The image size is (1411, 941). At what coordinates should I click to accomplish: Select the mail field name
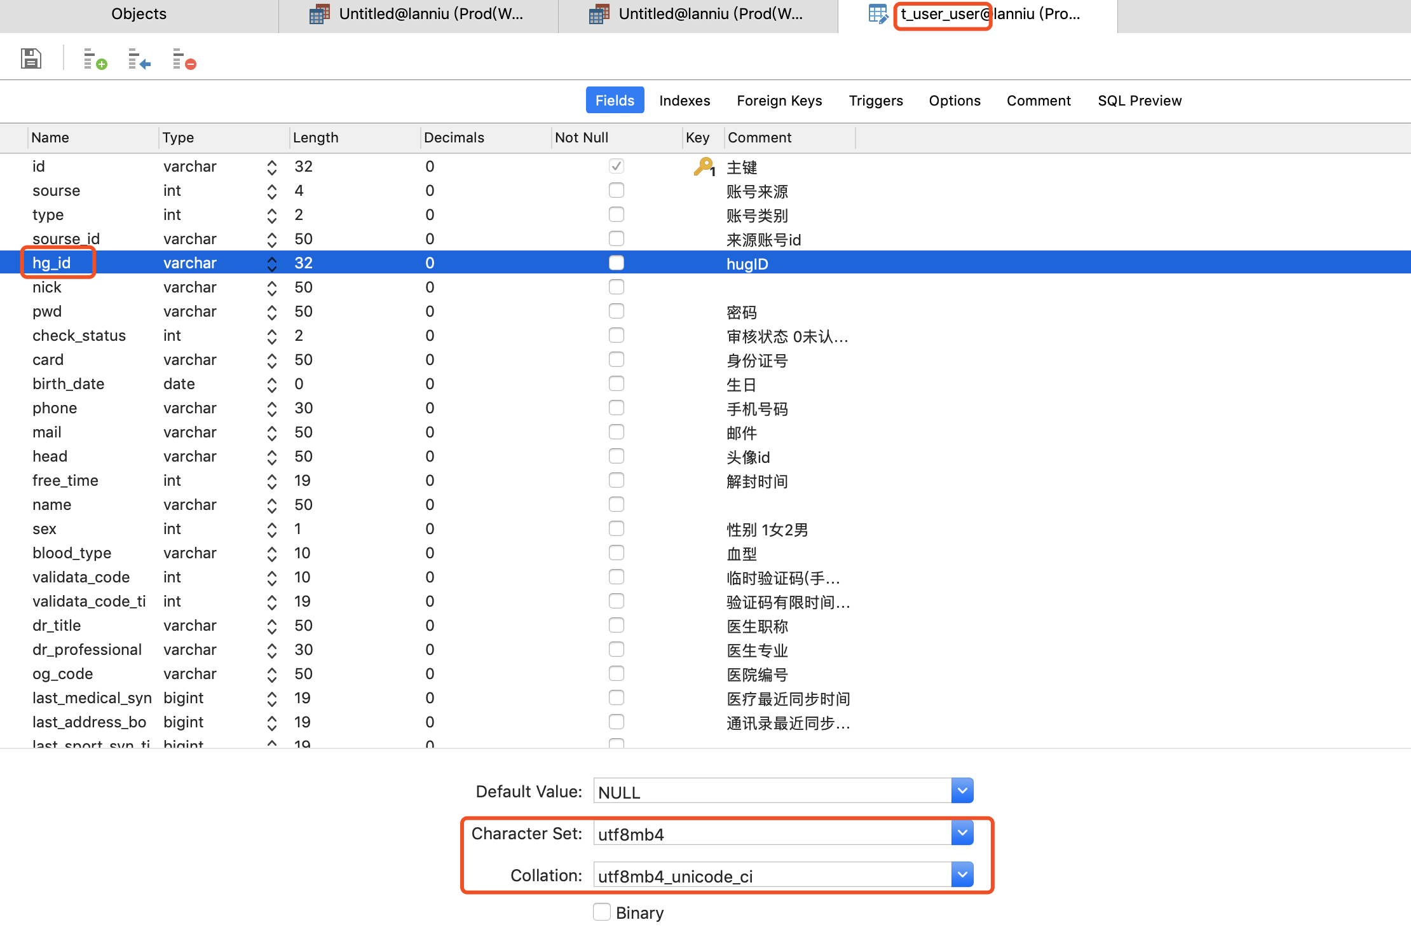(47, 432)
